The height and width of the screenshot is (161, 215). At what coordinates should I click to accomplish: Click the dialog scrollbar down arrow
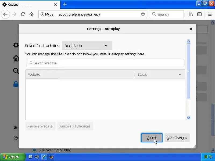[x=189, y=118]
